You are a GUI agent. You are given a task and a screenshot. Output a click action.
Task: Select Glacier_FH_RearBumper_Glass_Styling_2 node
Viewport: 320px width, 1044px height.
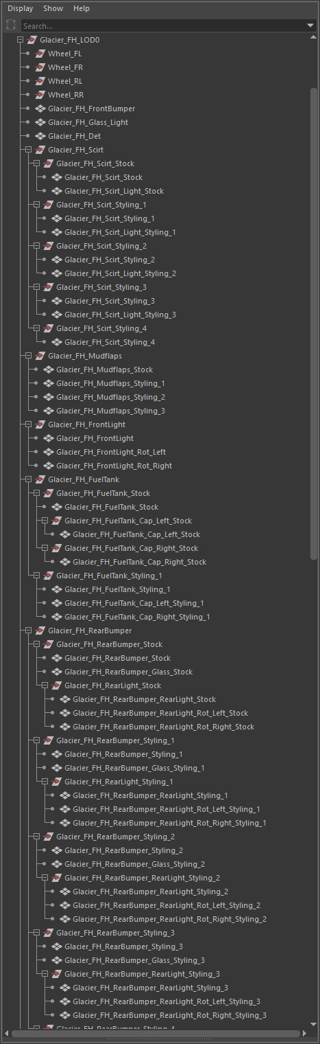[134, 864]
